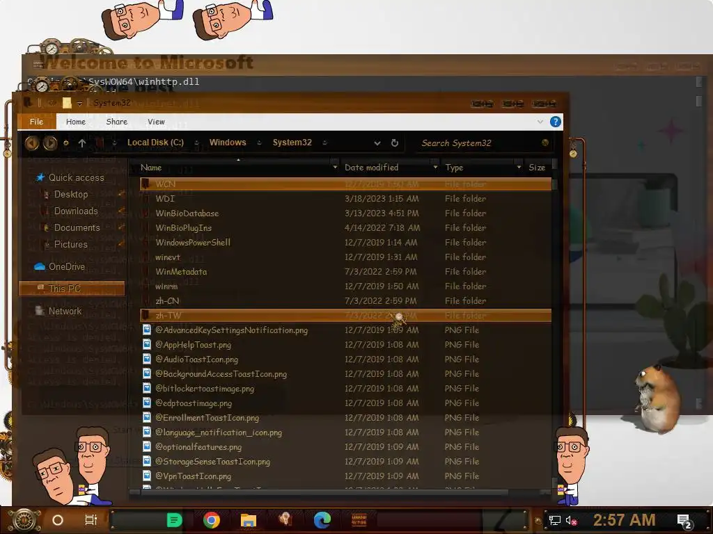Select the winrm folder
Screen dimensions: 713x534
point(166,286)
